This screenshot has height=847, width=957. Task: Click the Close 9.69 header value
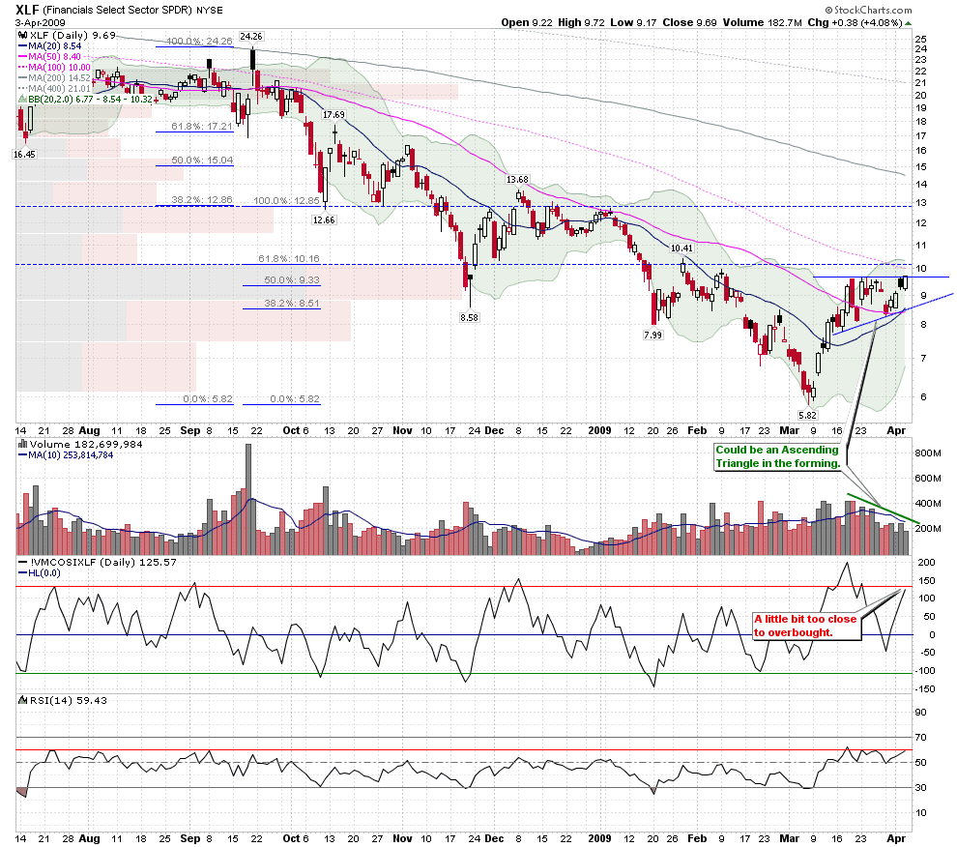click(x=689, y=22)
